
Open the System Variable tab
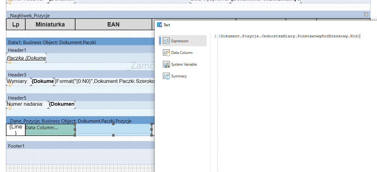coord(184,64)
